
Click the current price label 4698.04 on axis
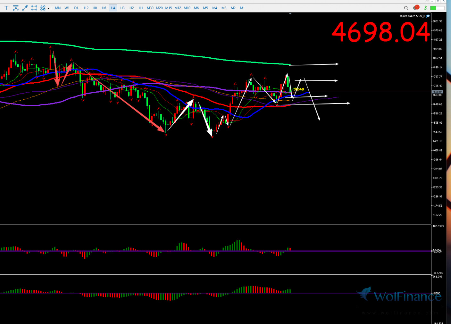[x=438, y=92]
